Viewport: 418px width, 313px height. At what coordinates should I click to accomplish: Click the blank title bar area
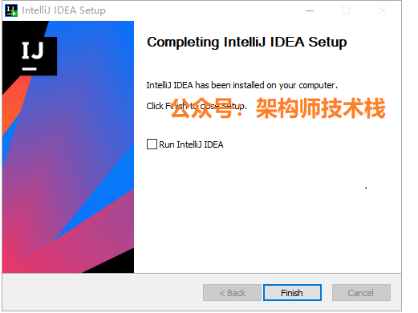click(x=203, y=10)
